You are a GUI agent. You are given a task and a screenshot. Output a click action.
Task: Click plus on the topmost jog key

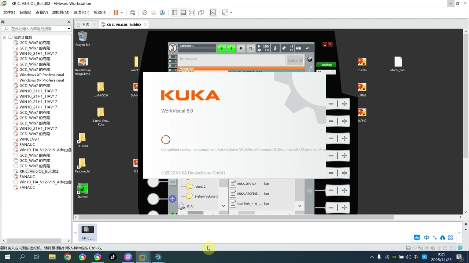(x=344, y=104)
